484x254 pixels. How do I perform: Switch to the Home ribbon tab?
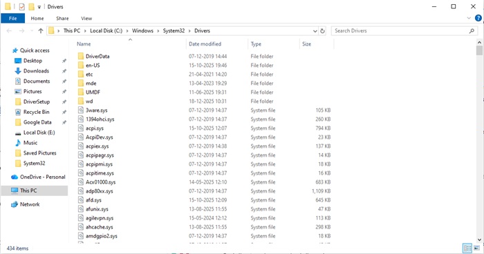(x=37, y=18)
